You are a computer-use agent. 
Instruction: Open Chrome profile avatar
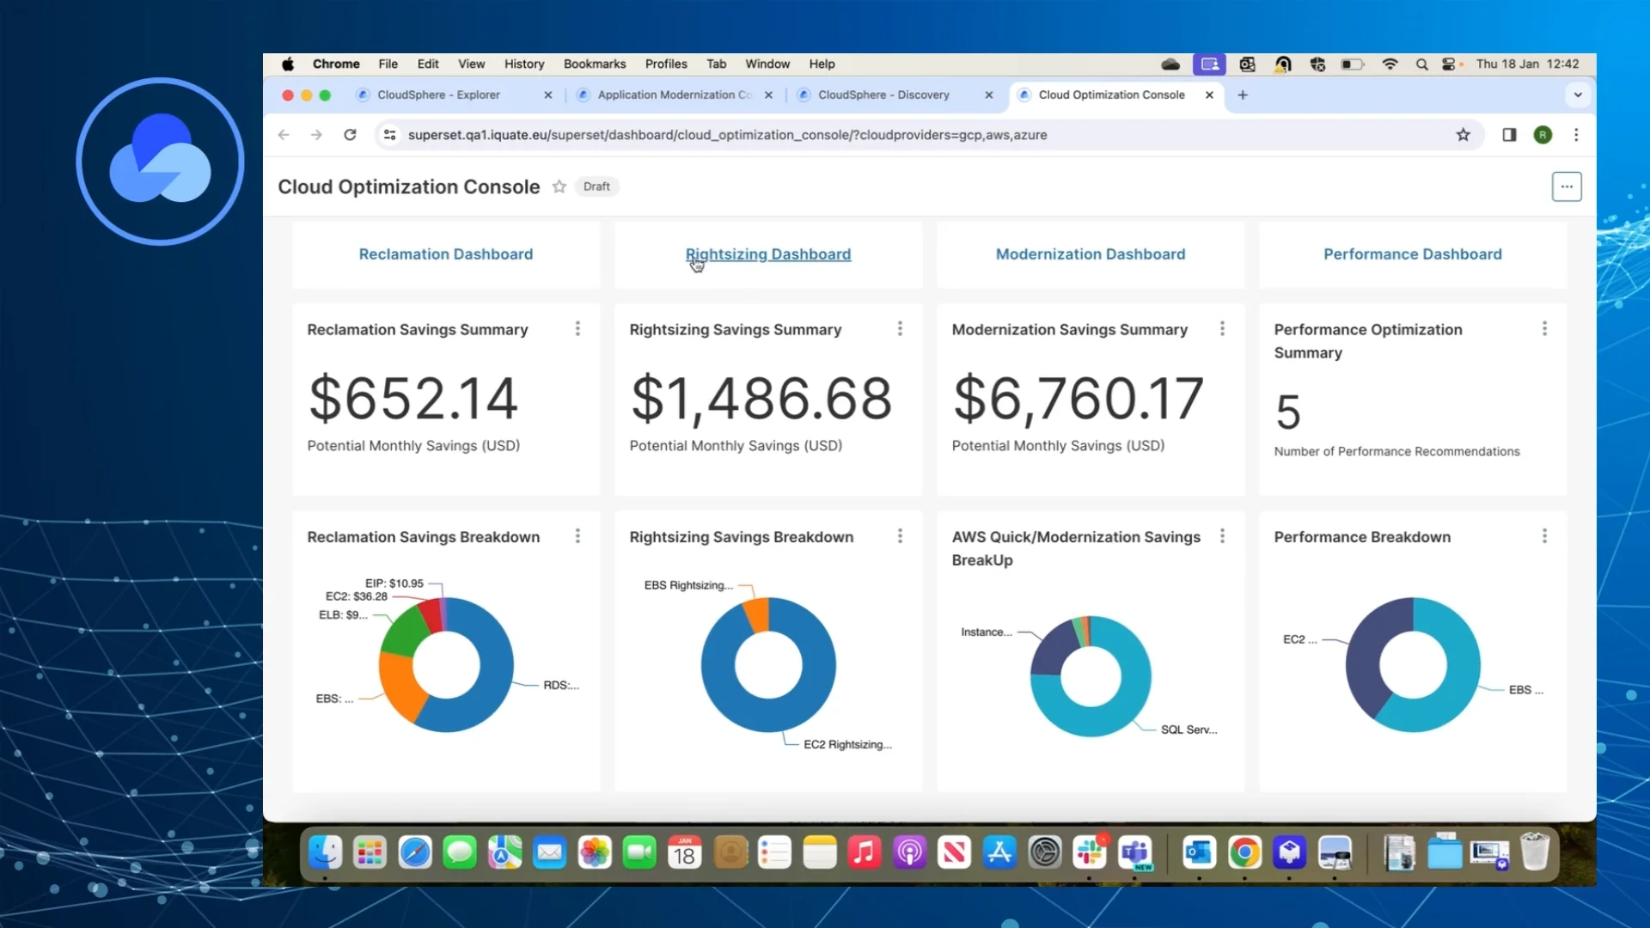tap(1543, 135)
